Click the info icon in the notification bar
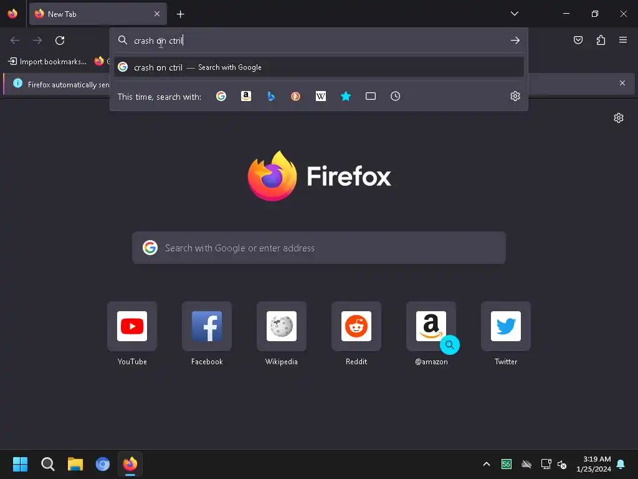 [18, 83]
